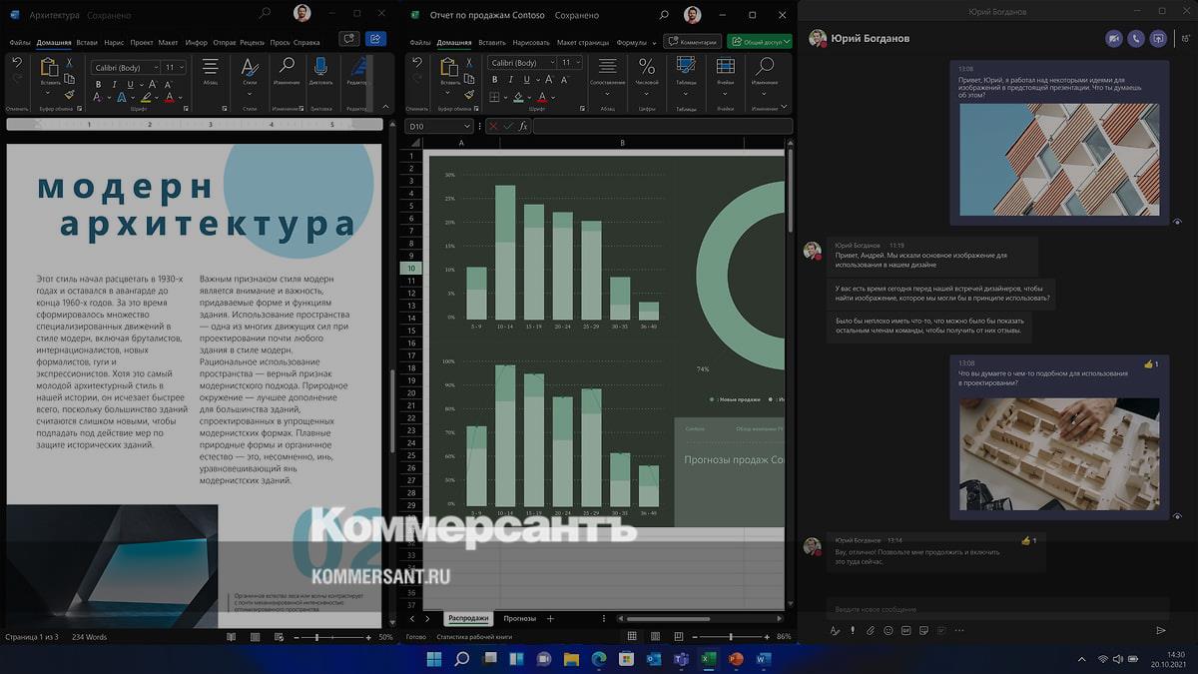Click Format Painter brush in Word ribbon
Image resolution: width=1198 pixels, height=674 pixels.
tap(69, 94)
